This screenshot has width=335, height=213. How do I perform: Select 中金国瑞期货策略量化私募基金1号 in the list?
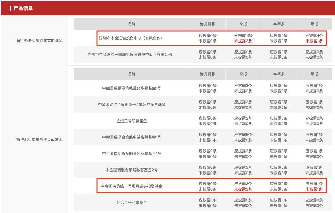coord(132,153)
